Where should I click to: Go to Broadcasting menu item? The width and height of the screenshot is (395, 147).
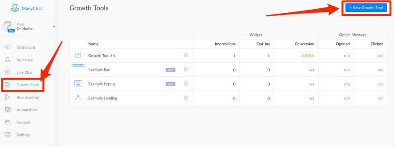point(28,97)
